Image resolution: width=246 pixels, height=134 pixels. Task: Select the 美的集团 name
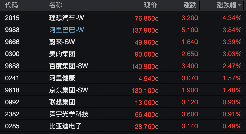point(62,54)
